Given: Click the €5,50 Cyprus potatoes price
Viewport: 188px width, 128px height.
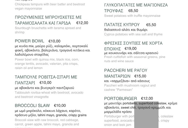Looking at the screenshot, I should 151,25.
